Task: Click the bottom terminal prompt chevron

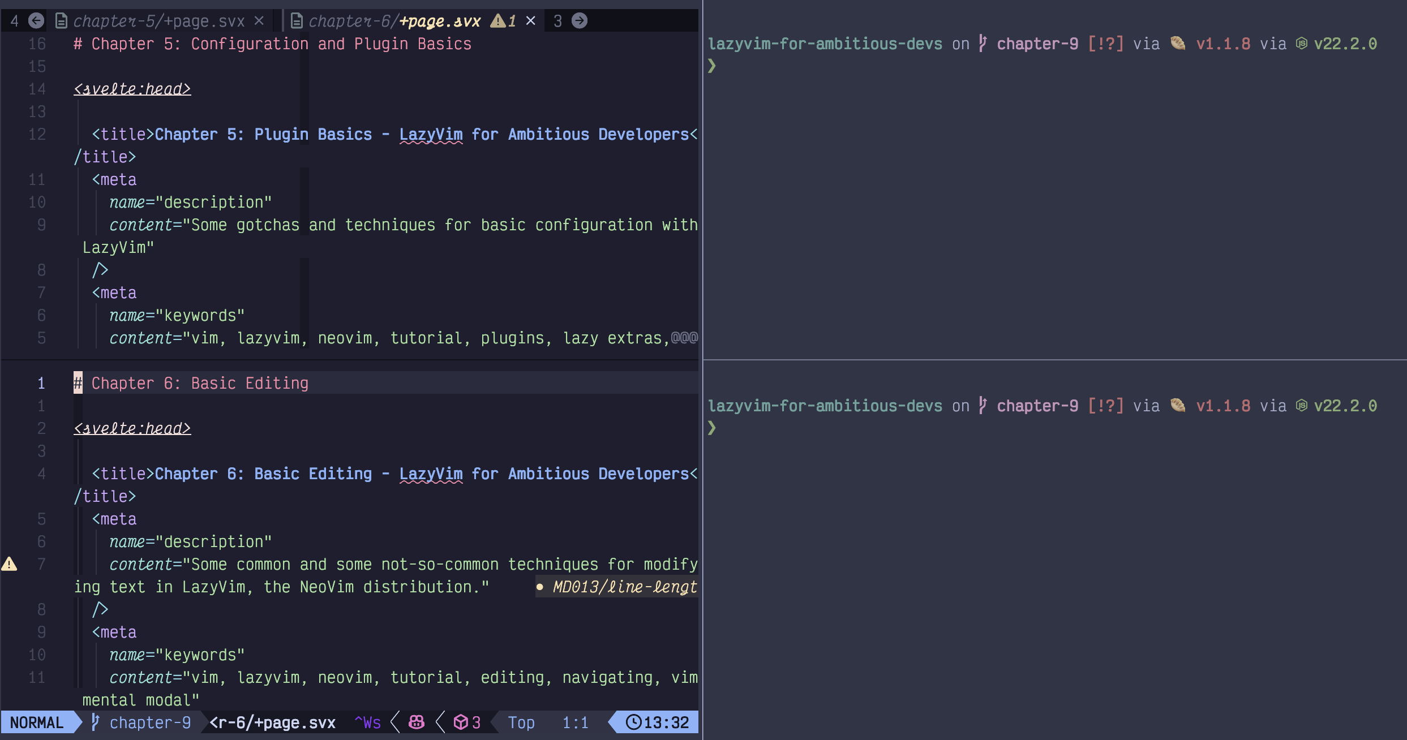Action: click(713, 428)
